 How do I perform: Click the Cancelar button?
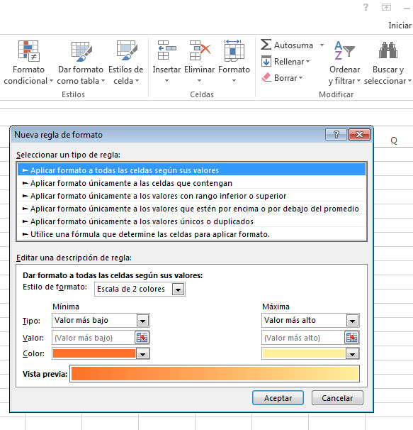point(337,398)
